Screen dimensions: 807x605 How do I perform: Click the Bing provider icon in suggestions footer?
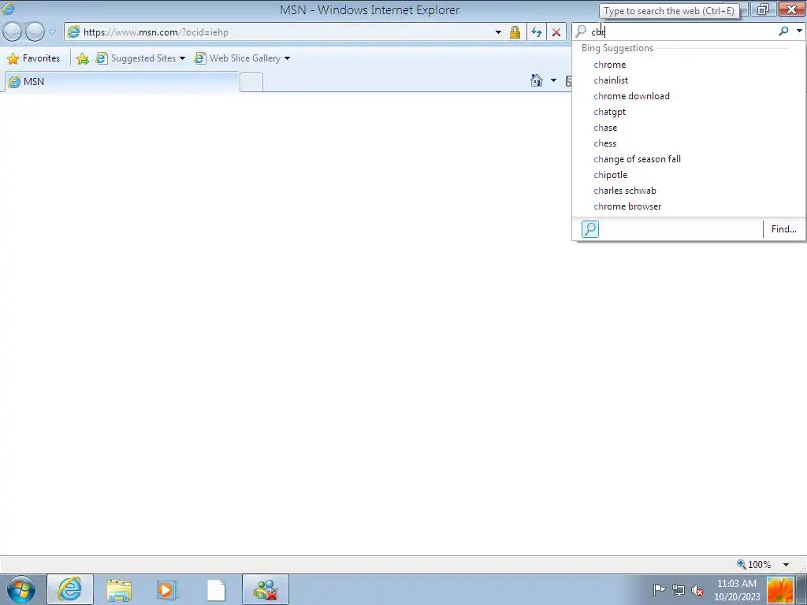[x=589, y=229]
